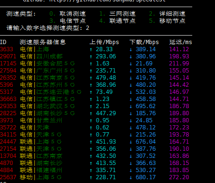Click upload value 28.33

pos(104,49)
